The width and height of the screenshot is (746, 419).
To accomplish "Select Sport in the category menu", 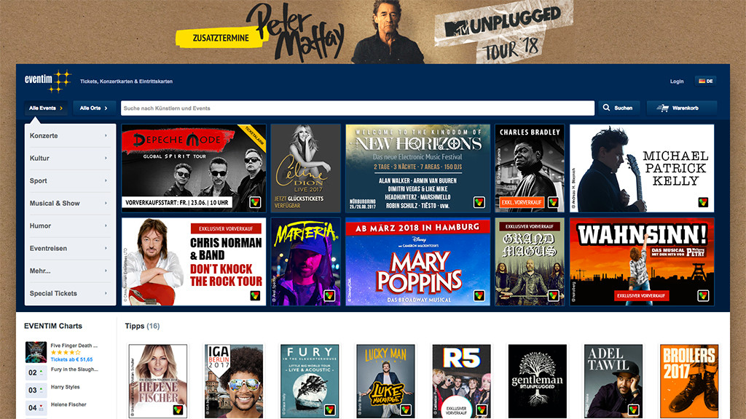I will (x=70, y=181).
